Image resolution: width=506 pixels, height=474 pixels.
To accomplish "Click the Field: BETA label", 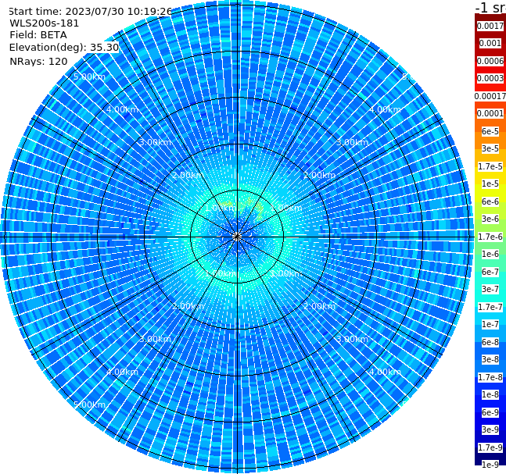I will coord(38,35).
